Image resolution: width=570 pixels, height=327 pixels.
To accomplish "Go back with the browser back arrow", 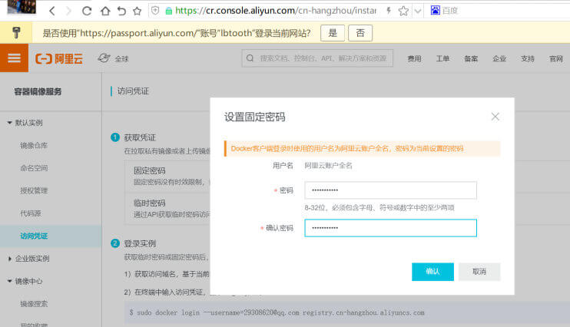I will pyautogui.click(x=52, y=11).
